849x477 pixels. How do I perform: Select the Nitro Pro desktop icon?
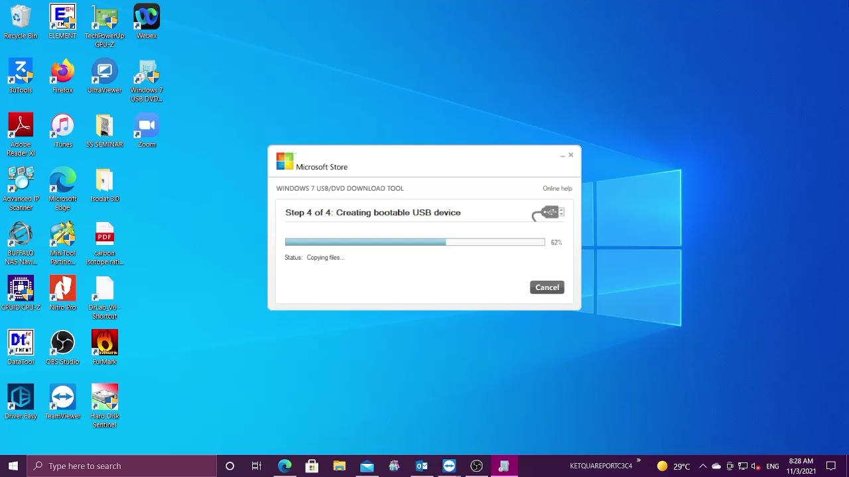62,293
